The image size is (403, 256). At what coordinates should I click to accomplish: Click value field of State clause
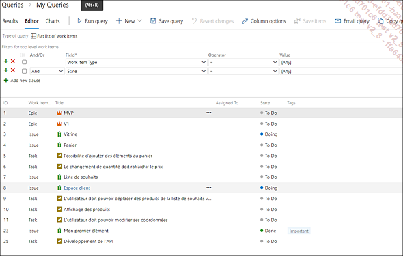[341, 71]
